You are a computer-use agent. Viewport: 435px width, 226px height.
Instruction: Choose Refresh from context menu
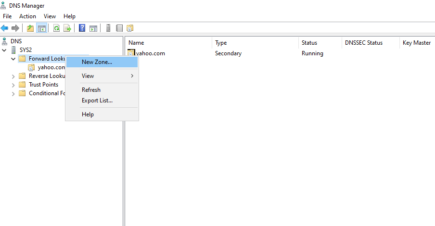coord(102,90)
